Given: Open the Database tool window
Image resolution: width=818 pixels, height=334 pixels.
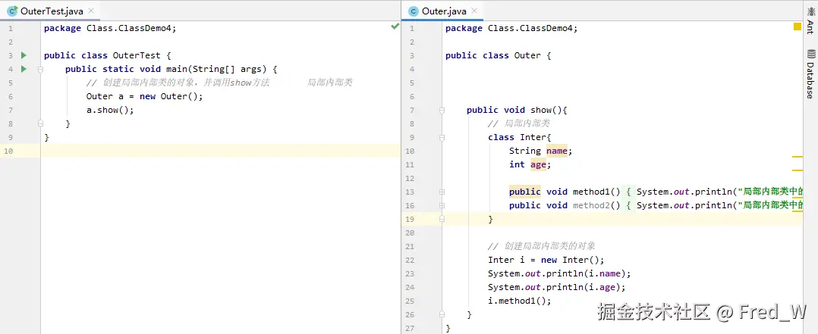Looking at the screenshot, I should pos(810,74).
